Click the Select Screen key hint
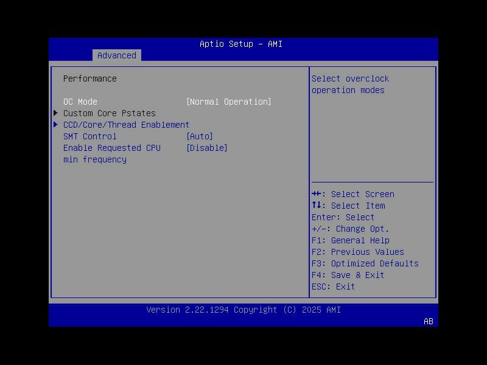 [x=353, y=194]
